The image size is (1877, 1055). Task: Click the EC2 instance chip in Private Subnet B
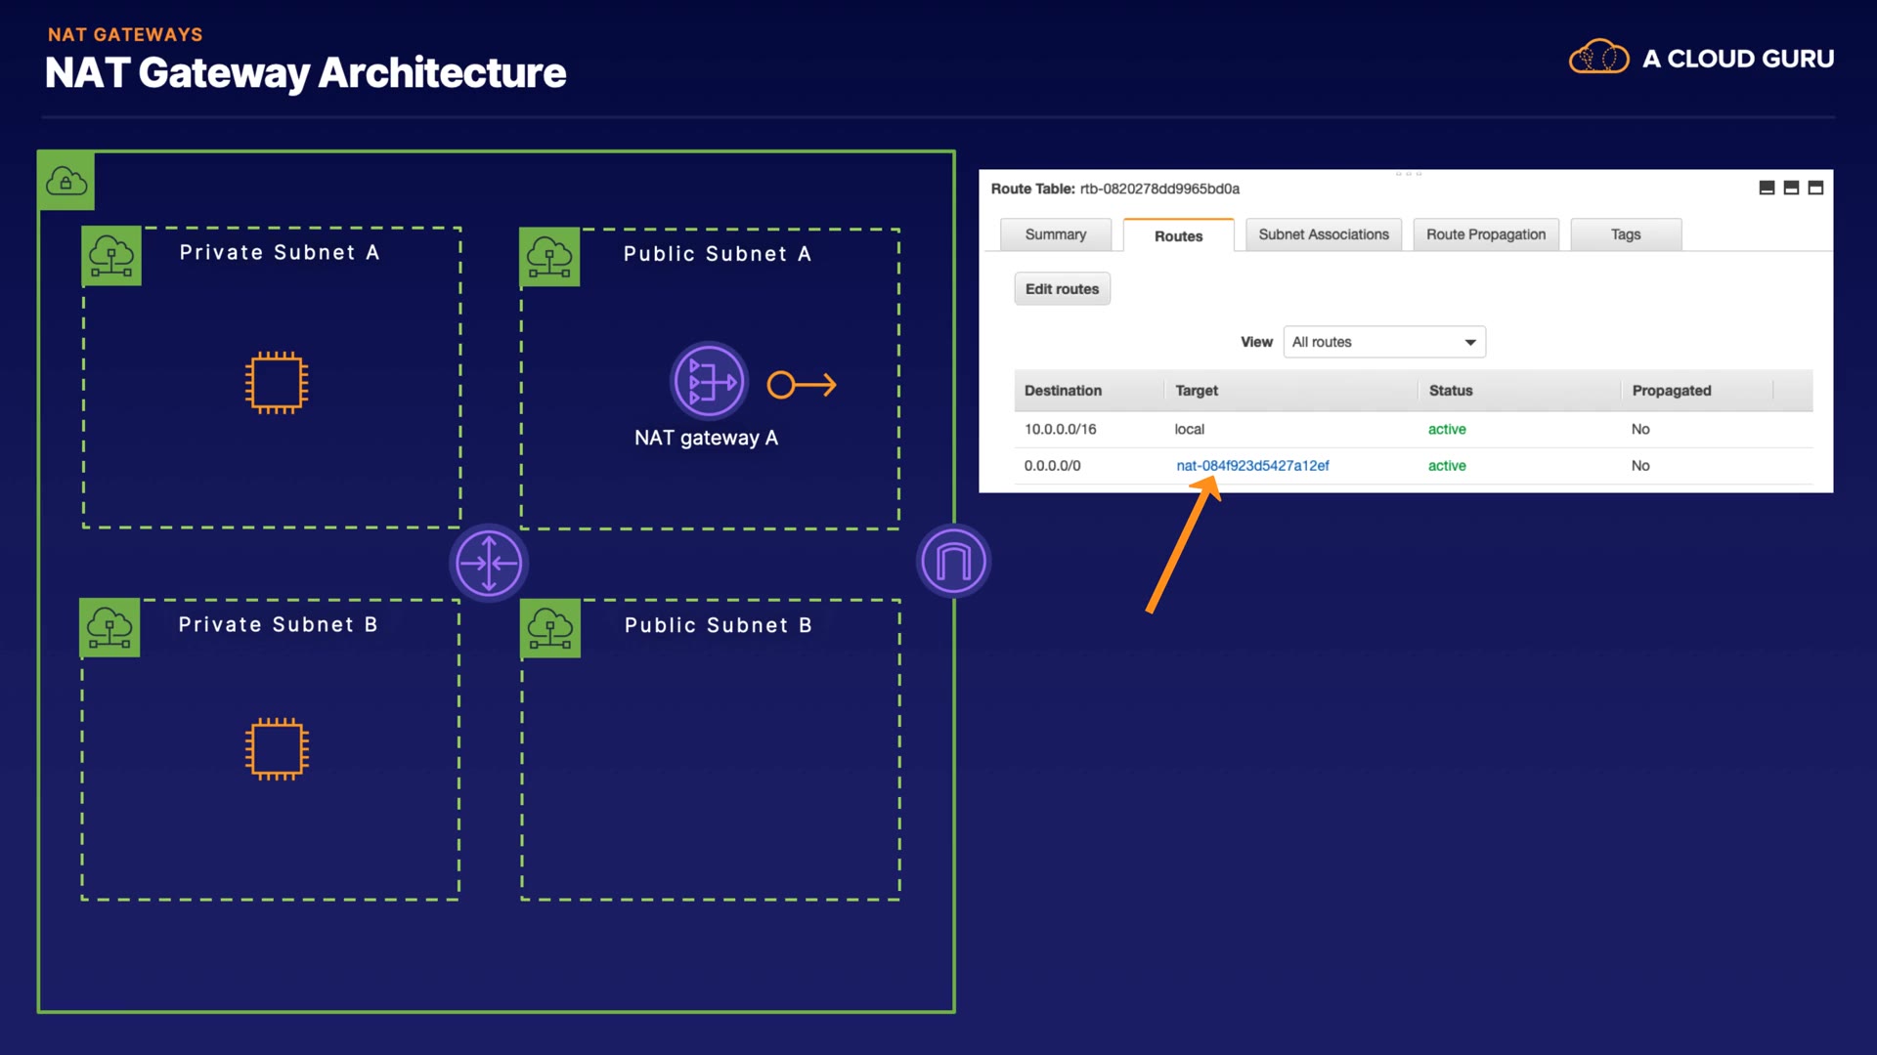[277, 749]
